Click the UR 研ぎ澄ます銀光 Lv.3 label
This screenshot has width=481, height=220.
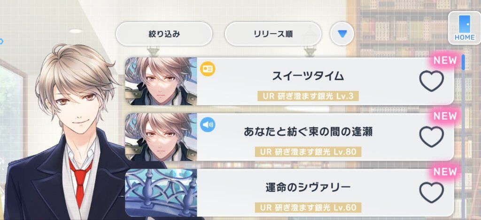[x=308, y=96]
